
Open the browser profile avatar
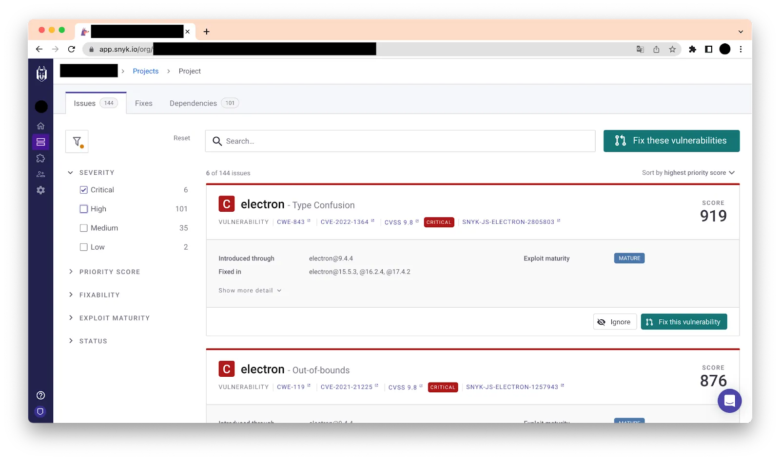coord(725,49)
